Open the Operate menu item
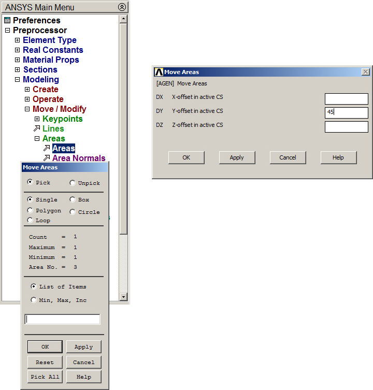Viewport: 373px width, 390px height. [48, 99]
